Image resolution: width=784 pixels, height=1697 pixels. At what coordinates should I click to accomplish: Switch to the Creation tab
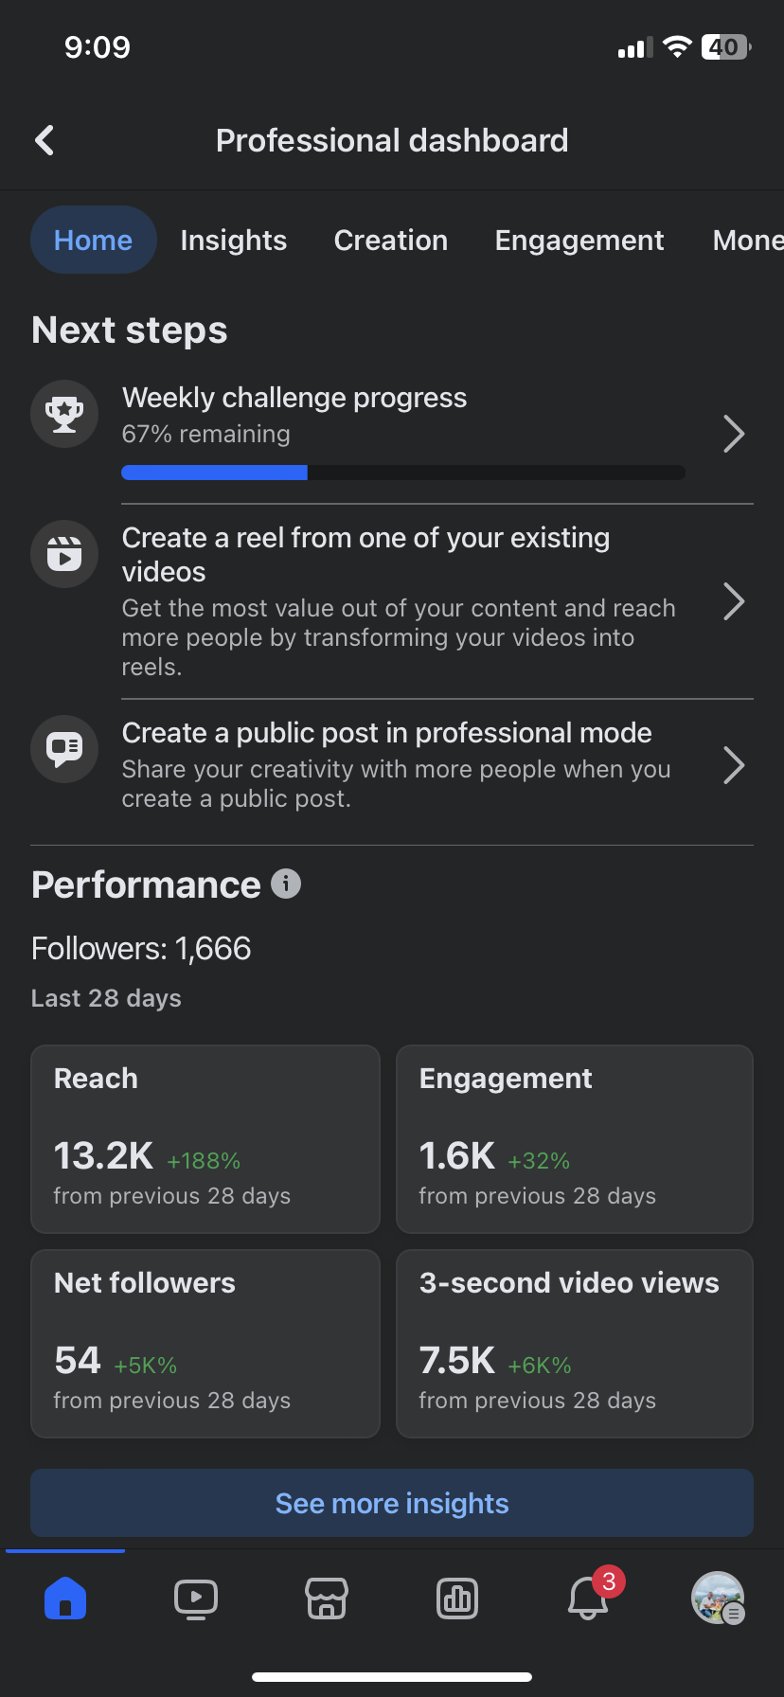point(391,241)
